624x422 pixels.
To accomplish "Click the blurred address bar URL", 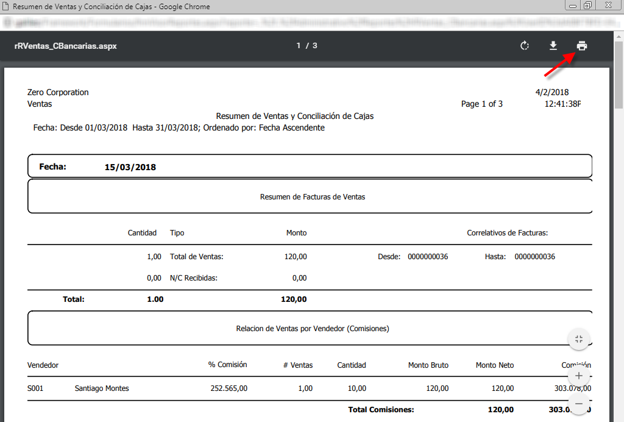I will (305, 23).
